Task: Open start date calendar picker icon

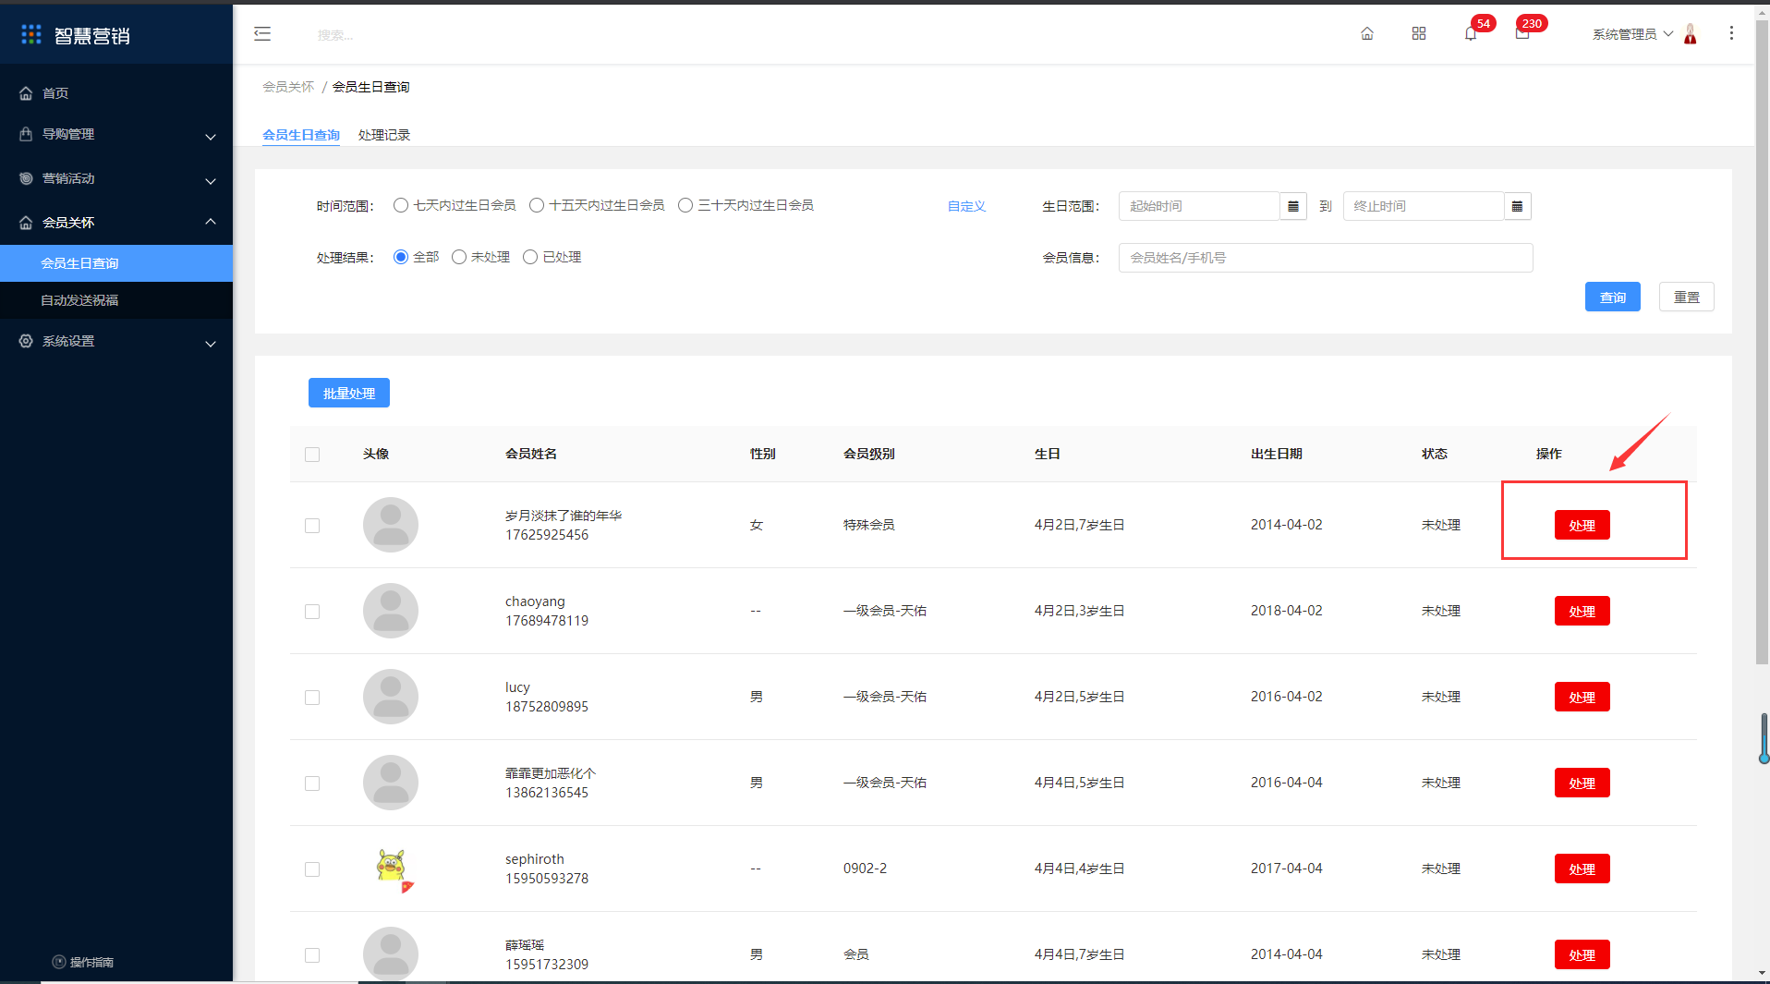Action: point(1293,206)
